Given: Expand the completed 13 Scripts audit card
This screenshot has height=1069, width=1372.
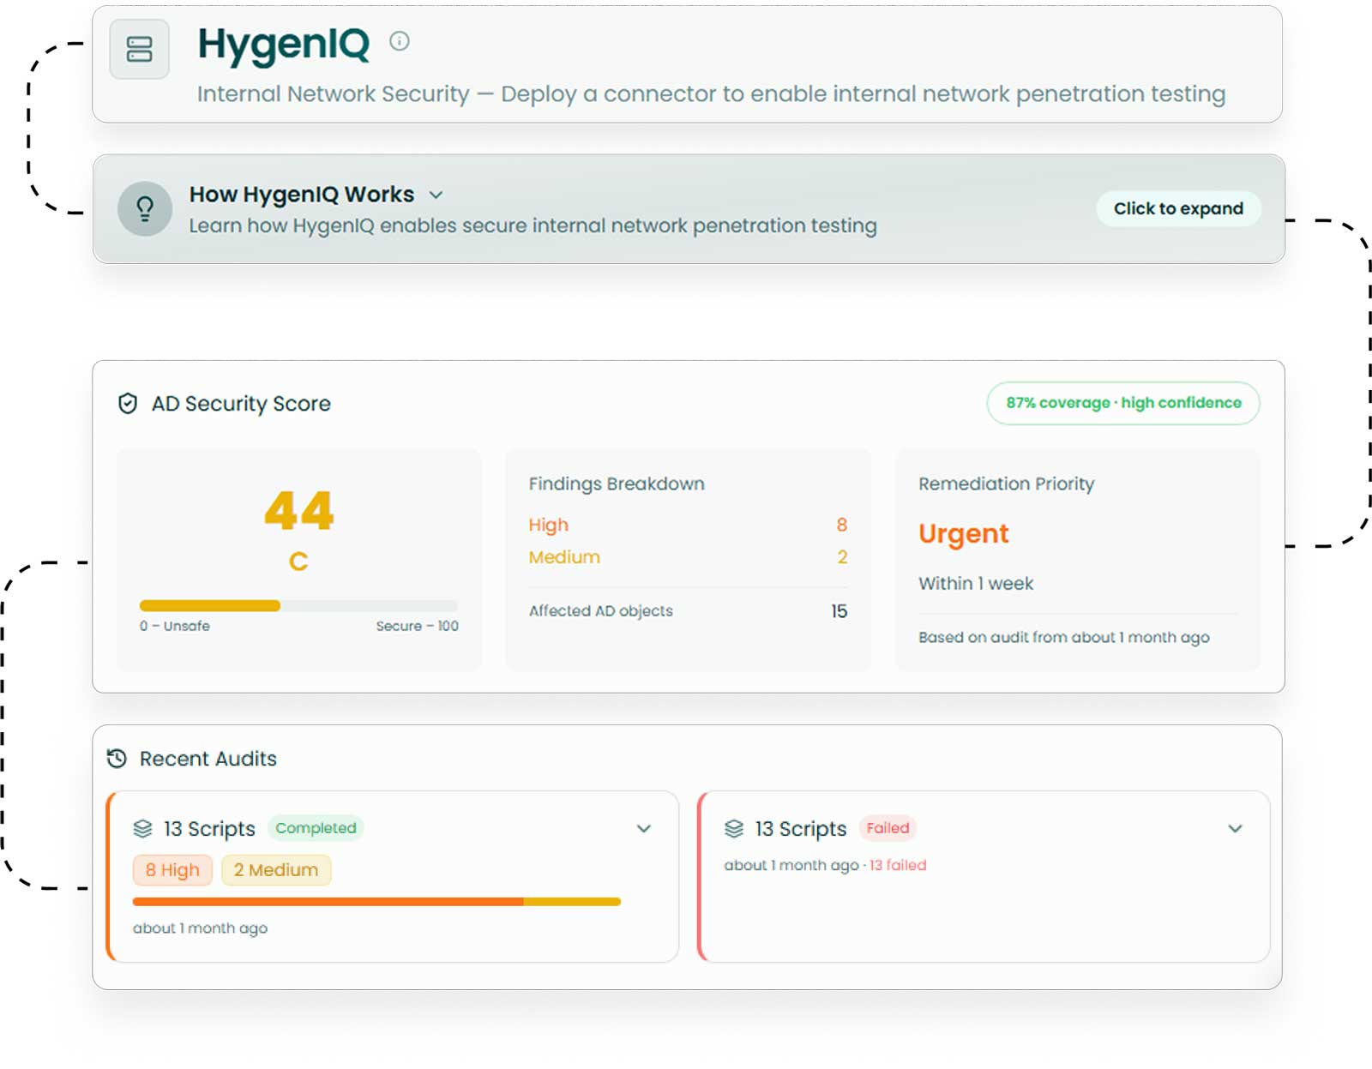Looking at the screenshot, I should click(x=644, y=829).
